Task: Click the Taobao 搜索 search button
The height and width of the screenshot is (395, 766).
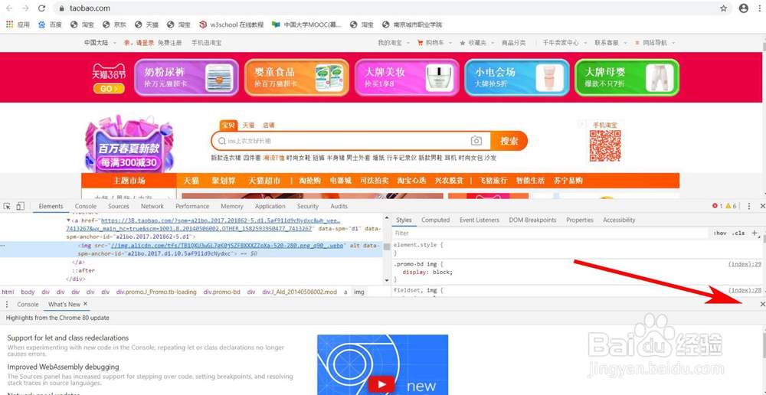Action: [x=509, y=141]
